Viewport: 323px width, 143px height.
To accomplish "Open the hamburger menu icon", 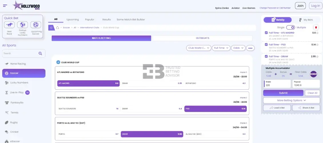I will [5, 6].
